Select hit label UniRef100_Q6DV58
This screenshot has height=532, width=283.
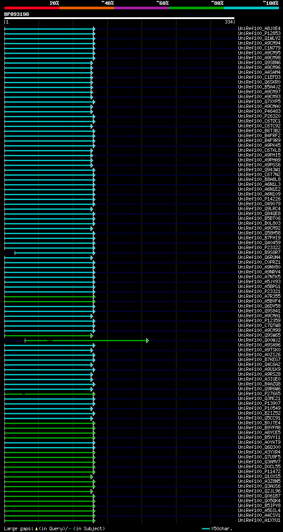(259, 306)
